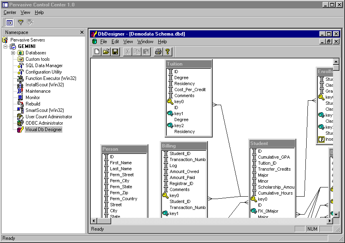Screen dimensions: 345x243
Task: Open a schema file with folder icon
Action: pyautogui.click(x=106, y=52)
